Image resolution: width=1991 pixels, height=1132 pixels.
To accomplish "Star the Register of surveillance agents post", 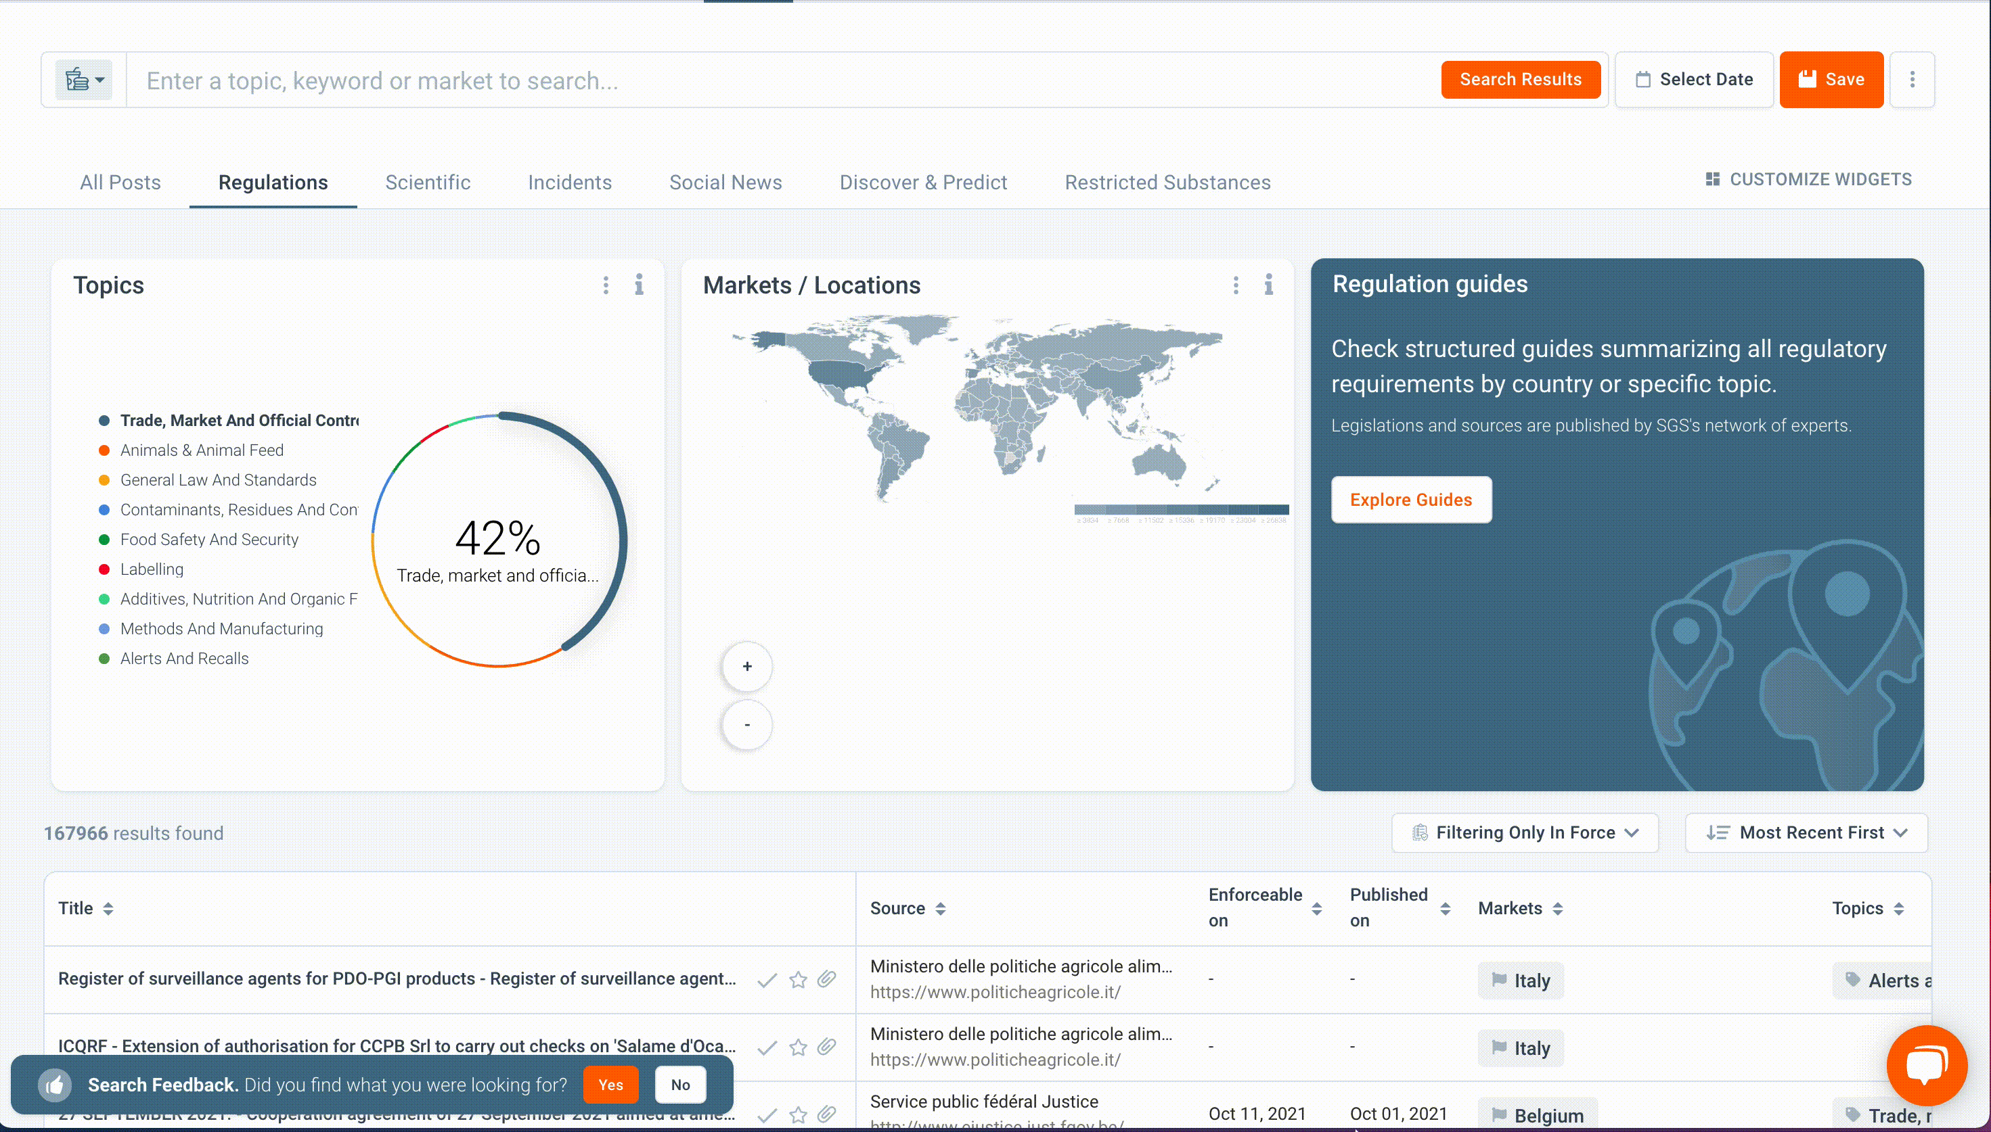I will [x=797, y=980].
